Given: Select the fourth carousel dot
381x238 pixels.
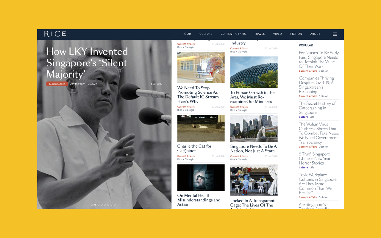Looking at the screenshot, I should 102,205.
